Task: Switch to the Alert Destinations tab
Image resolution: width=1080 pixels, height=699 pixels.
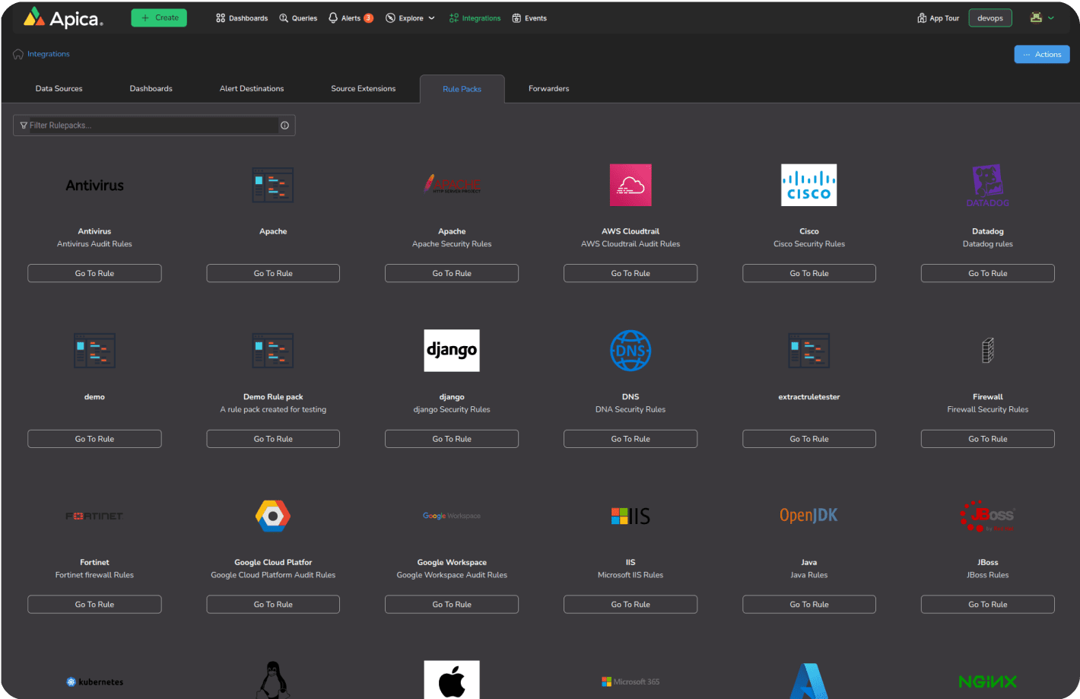Action: [x=252, y=89]
